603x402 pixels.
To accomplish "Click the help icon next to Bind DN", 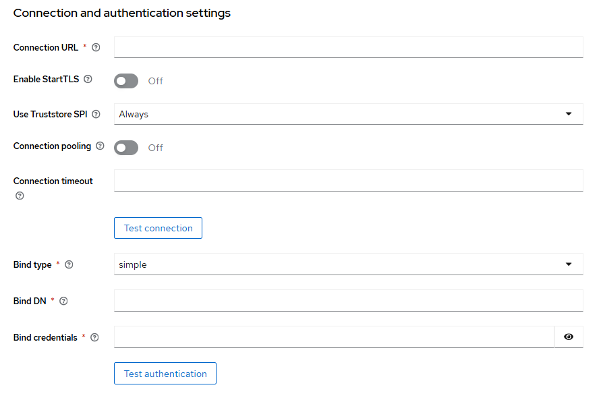I will (x=63, y=301).
